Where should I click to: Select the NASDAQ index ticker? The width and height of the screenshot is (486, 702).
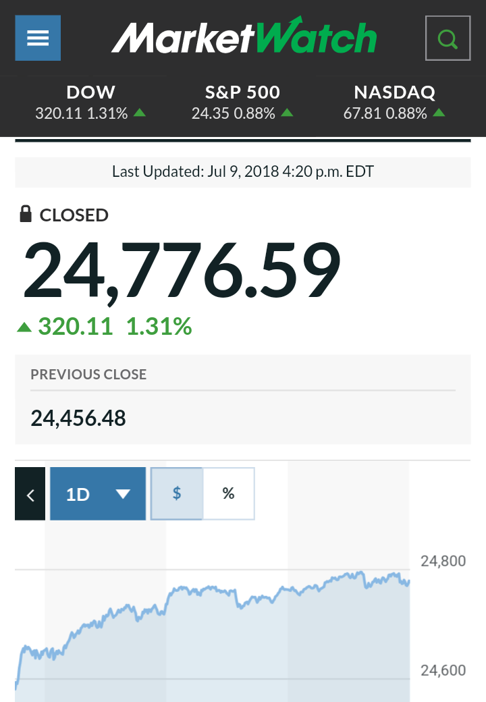(x=394, y=103)
